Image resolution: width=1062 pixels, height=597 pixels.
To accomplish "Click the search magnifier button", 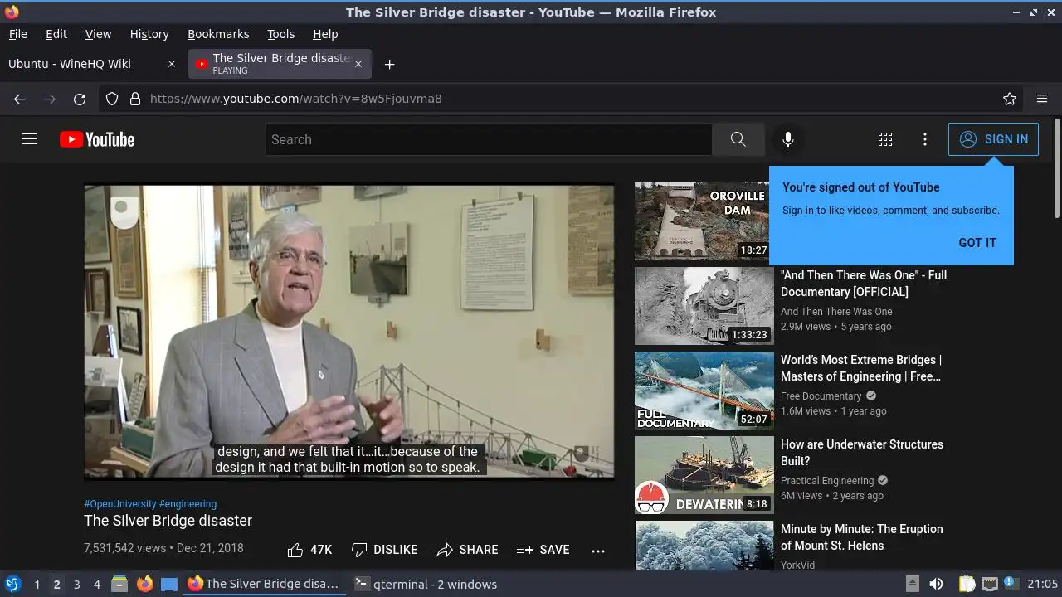I will tap(738, 139).
